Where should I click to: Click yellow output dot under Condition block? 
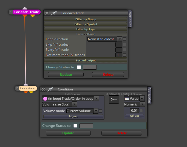pyautogui.click(x=31, y=92)
